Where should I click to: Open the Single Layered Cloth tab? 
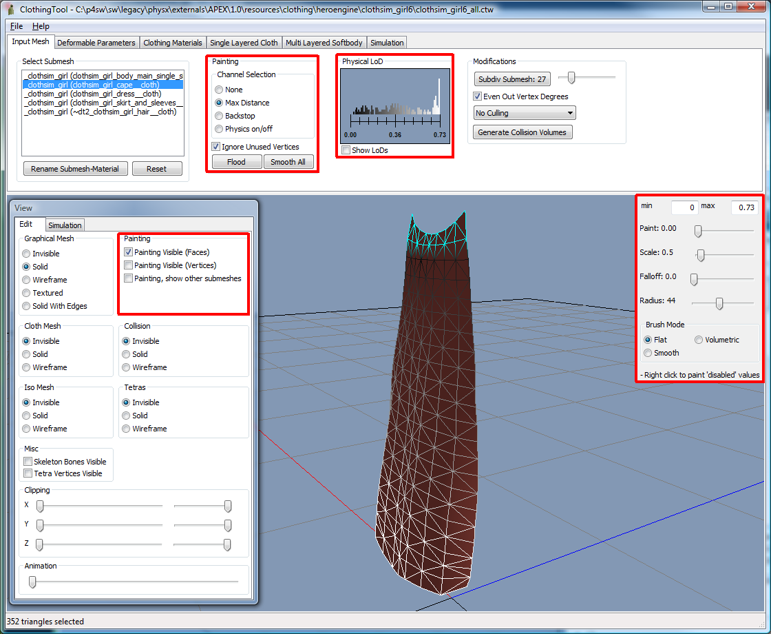(244, 43)
